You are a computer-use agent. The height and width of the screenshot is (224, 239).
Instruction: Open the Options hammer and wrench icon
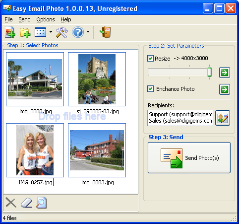tap(62, 32)
